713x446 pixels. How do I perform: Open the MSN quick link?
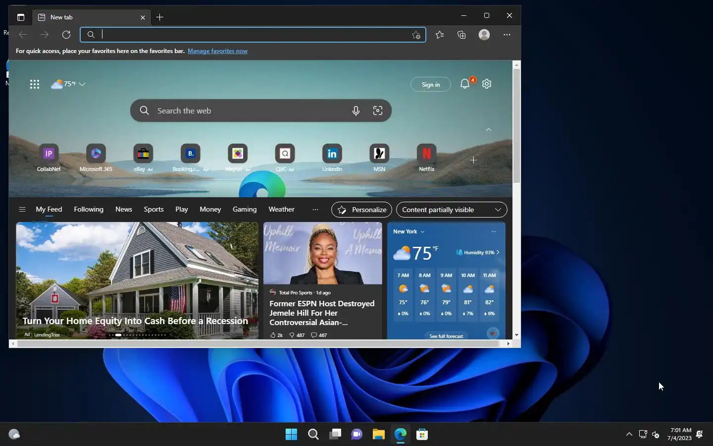(379, 158)
